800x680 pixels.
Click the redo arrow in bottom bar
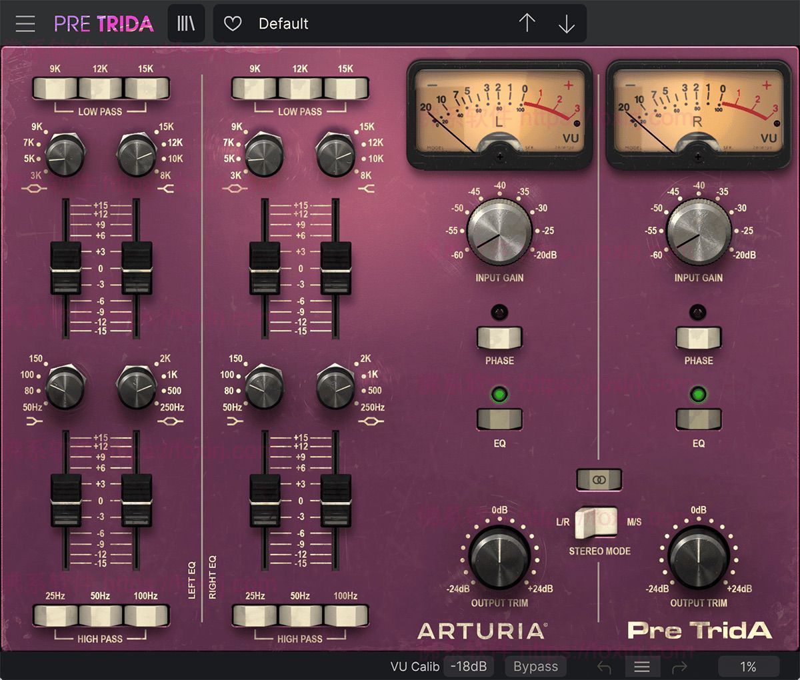679,667
